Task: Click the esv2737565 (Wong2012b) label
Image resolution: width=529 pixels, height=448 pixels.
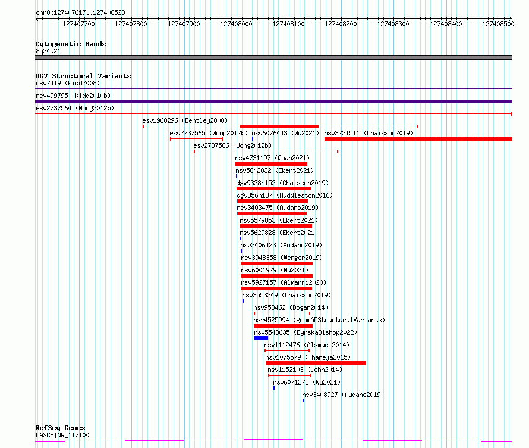Action: pos(209,133)
